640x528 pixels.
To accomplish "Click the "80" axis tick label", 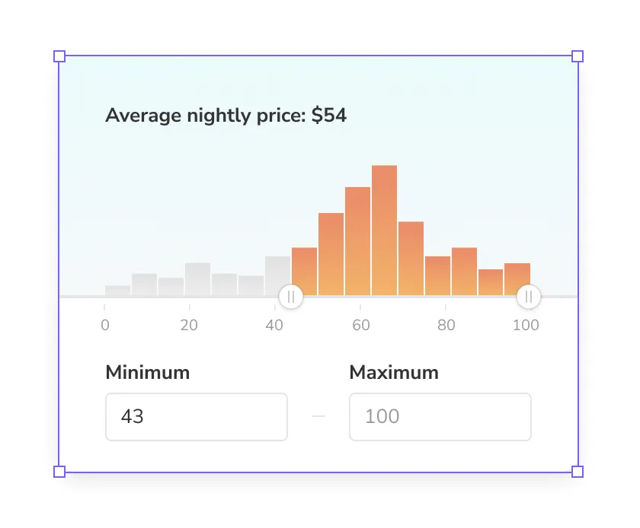I will pyautogui.click(x=446, y=326).
